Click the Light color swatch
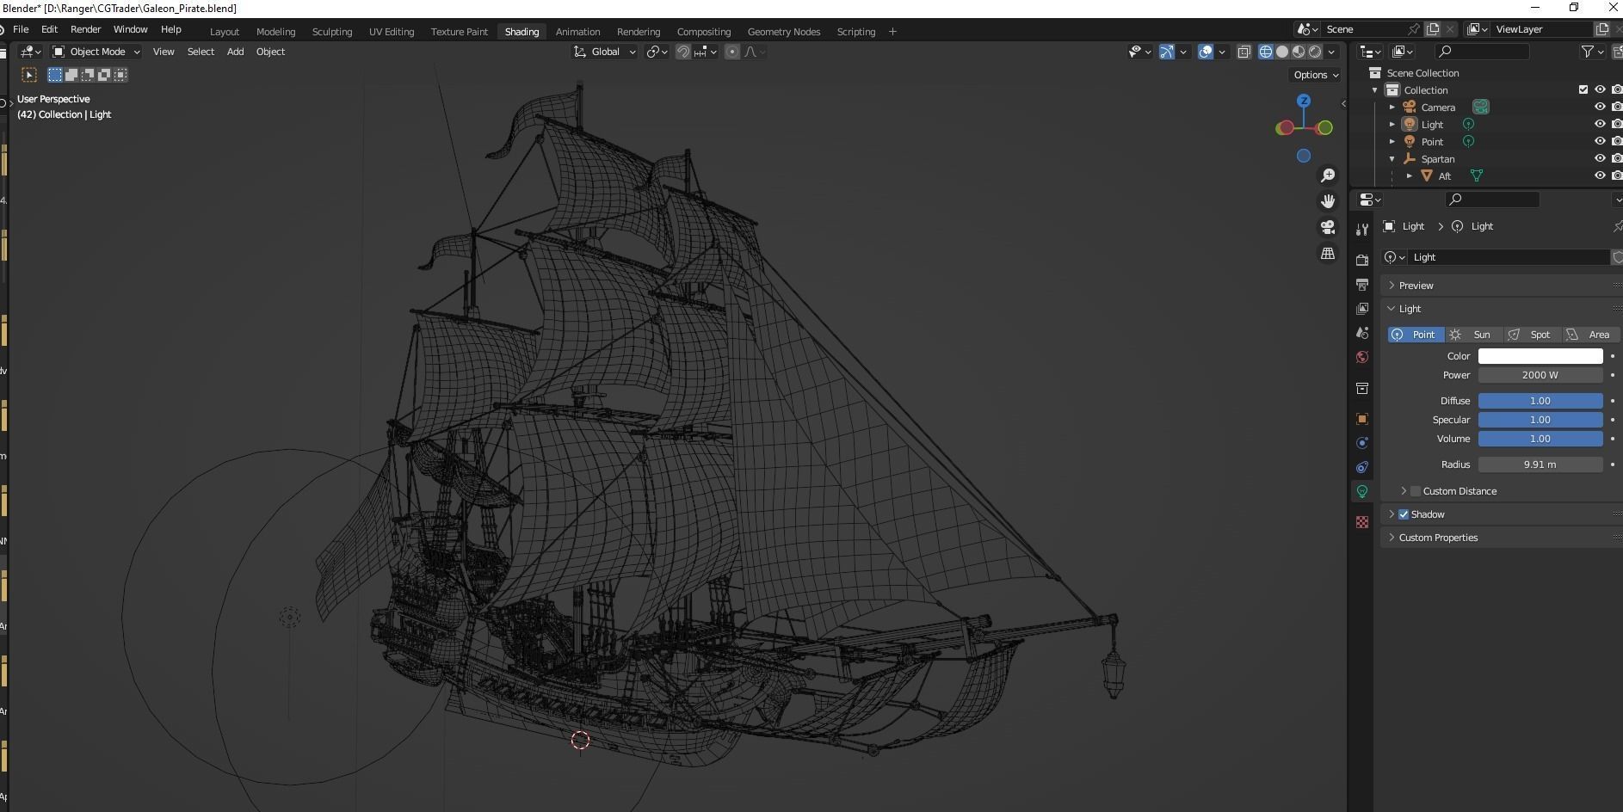The width and height of the screenshot is (1623, 812). (x=1540, y=356)
